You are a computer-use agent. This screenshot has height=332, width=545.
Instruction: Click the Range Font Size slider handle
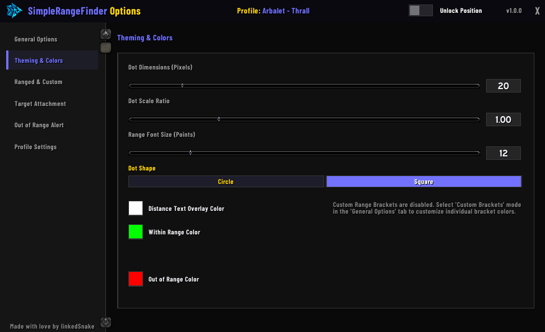pyautogui.click(x=190, y=153)
